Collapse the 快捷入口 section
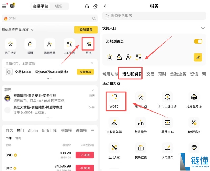Viewport: 210px width, 171px height. pyautogui.click(x=203, y=28)
